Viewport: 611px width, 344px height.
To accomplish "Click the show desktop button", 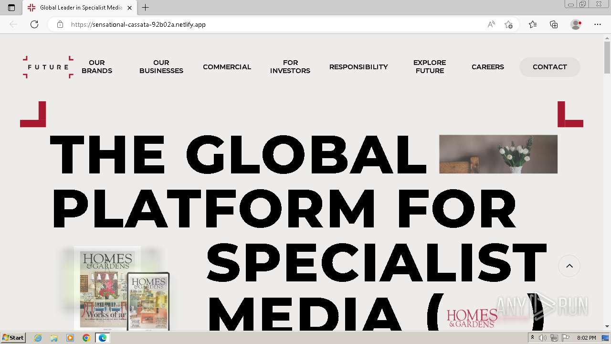I will [x=605, y=338].
